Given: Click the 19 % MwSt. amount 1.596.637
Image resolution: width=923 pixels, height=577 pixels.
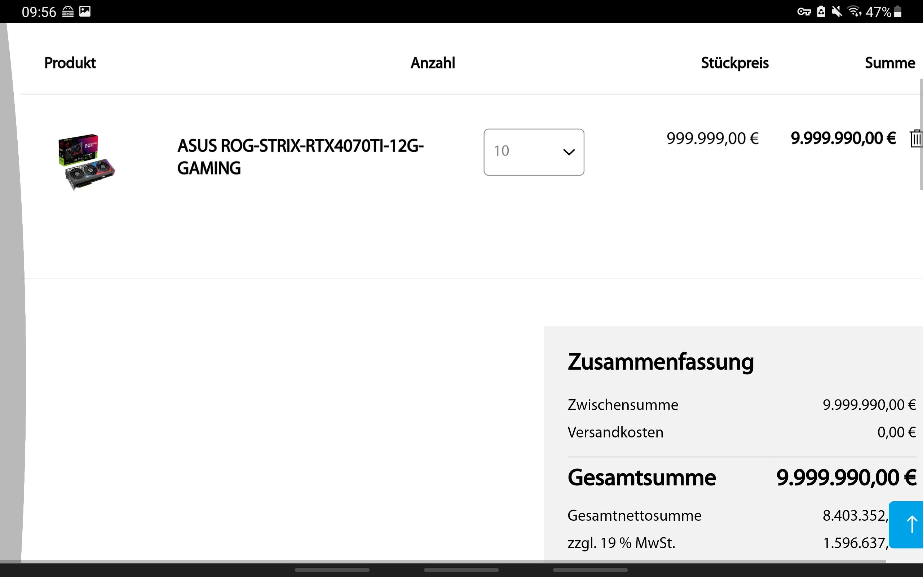Looking at the screenshot, I should [856, 543].
